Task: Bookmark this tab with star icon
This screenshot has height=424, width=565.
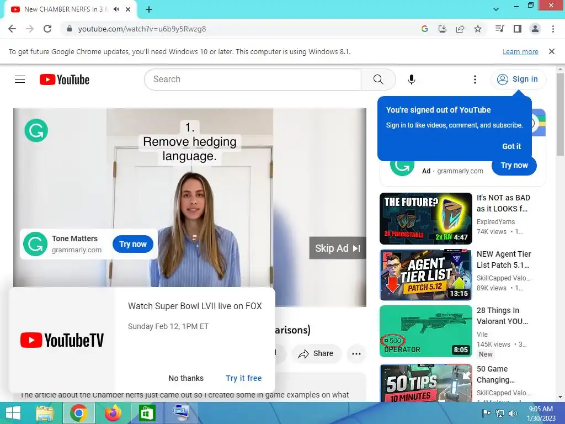Action: [x=478, y=29]
